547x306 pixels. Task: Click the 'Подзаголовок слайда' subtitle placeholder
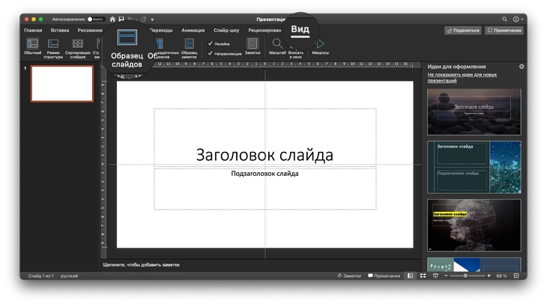265,189
